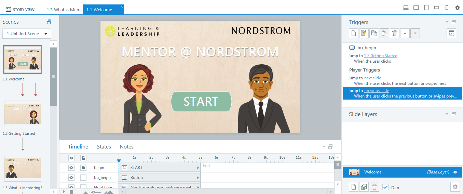Screen dimensions: 463x194
Task: Hide the 'bu_begin' timeline object
Action: click(x=71, y=178)
